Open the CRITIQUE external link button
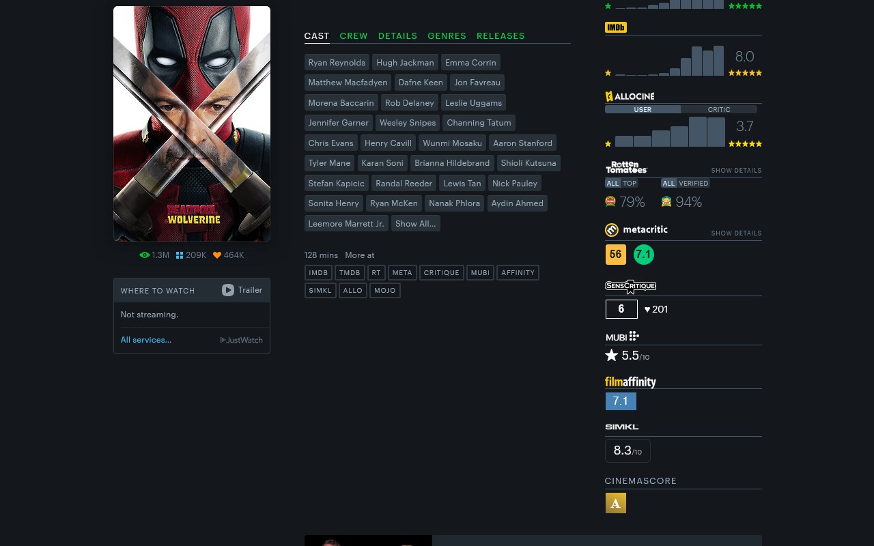 [x=441, y=272]
